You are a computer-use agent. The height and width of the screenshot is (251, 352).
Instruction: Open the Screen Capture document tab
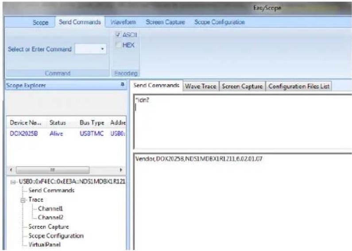[x=242, y=86]
